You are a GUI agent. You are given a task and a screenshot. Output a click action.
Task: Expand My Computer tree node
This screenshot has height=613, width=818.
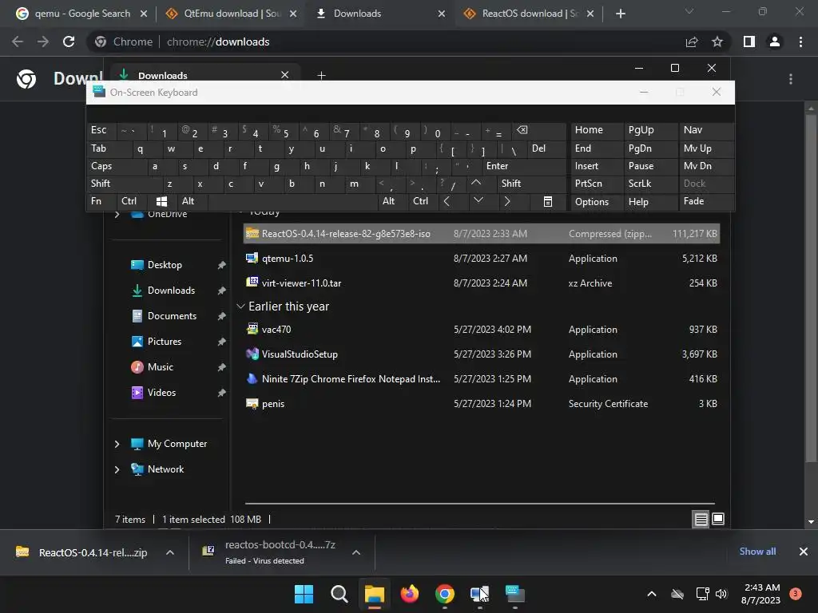pos(117,444)
